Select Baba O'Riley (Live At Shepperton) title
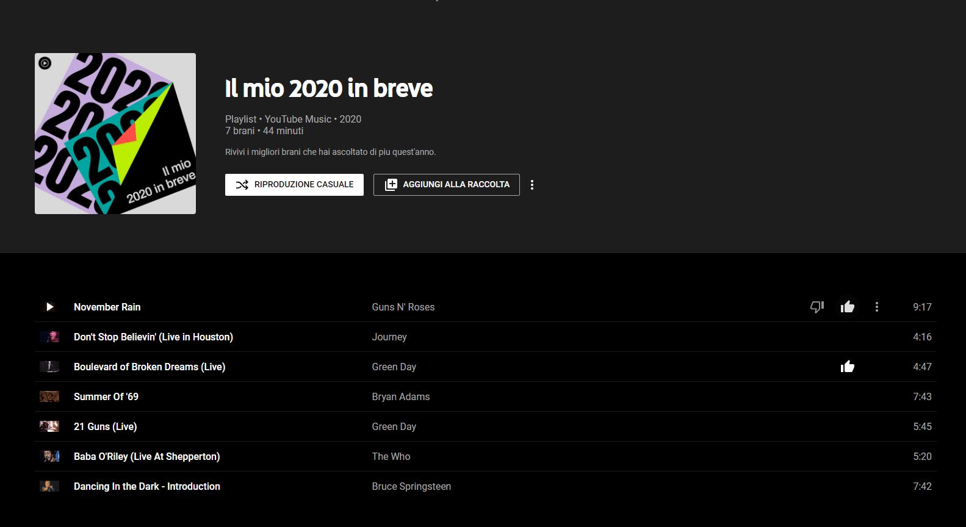Viewport: 966px width, 527px height. click(146, 456)
